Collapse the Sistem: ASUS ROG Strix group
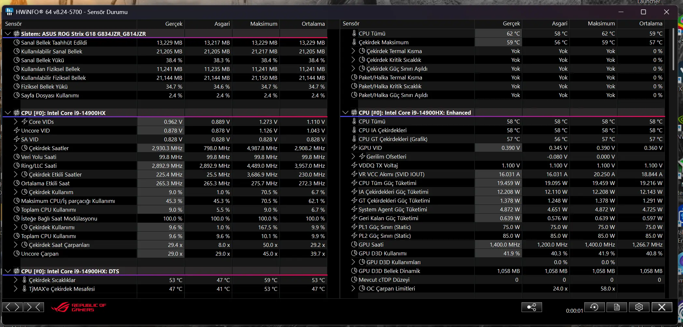683x327 pixels. (8, 34)
